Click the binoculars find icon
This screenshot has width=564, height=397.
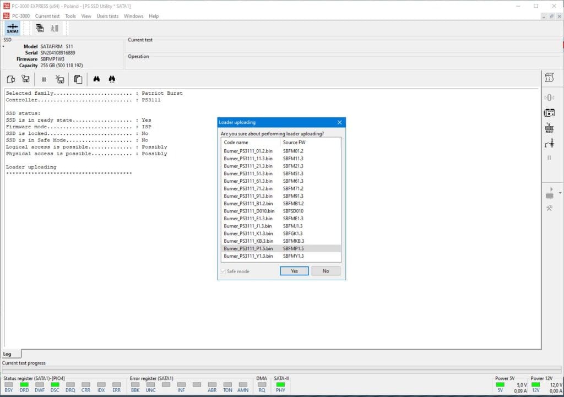coord(96,79)
